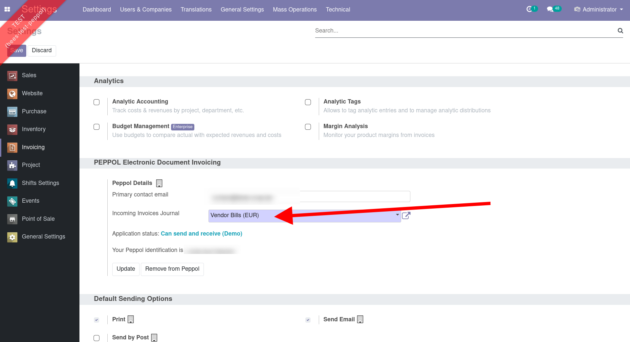
Task: Enable the Send by Post checkbox
Action: tap(97, 338)
